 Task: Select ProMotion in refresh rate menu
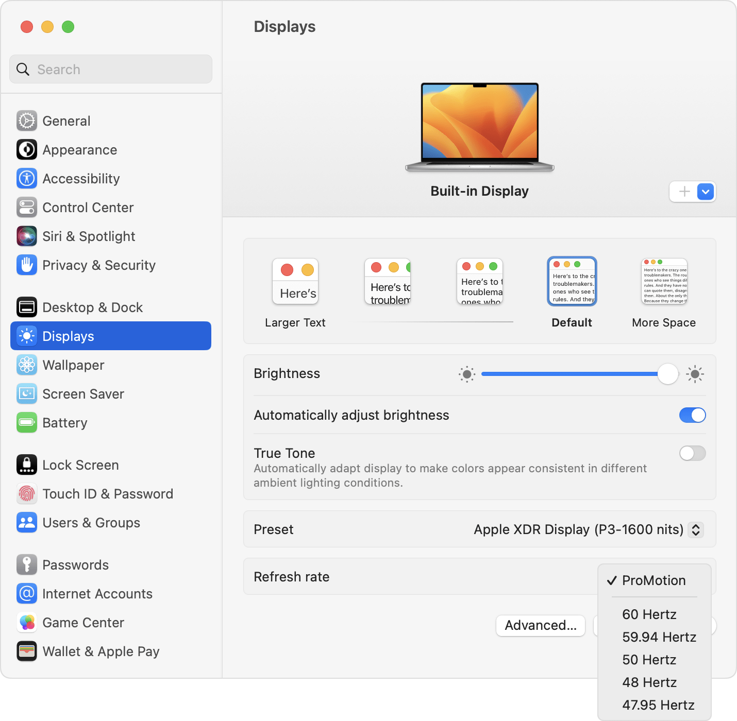click(654, 580)
